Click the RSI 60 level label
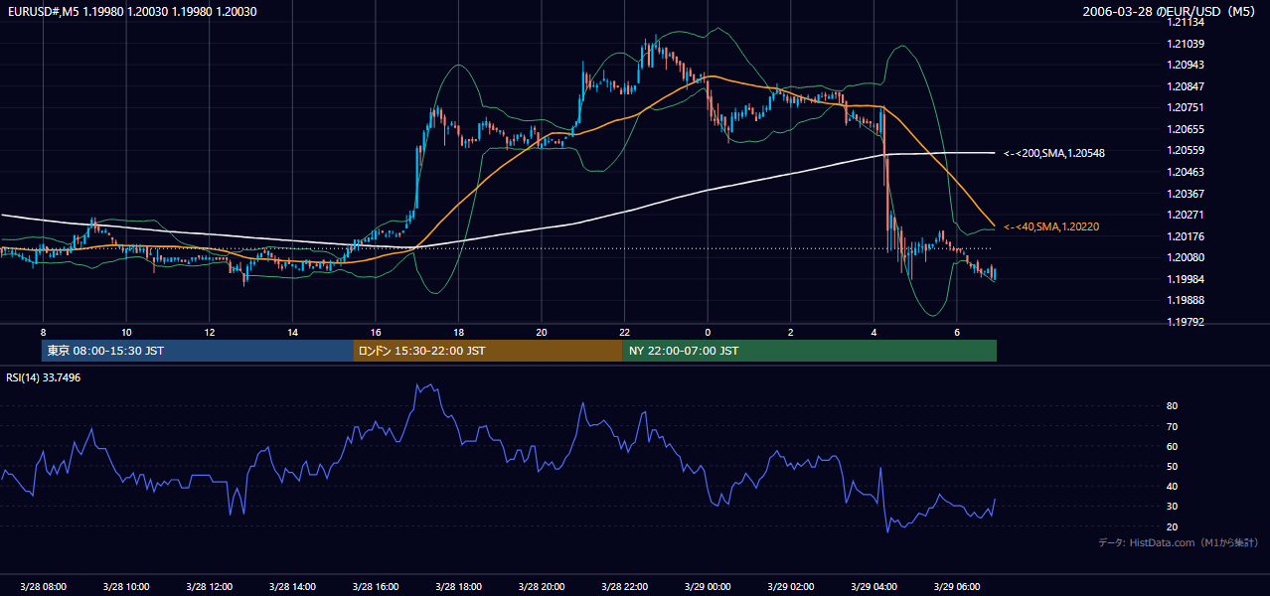1270x596 pixels. click(x=1173, y=446)
